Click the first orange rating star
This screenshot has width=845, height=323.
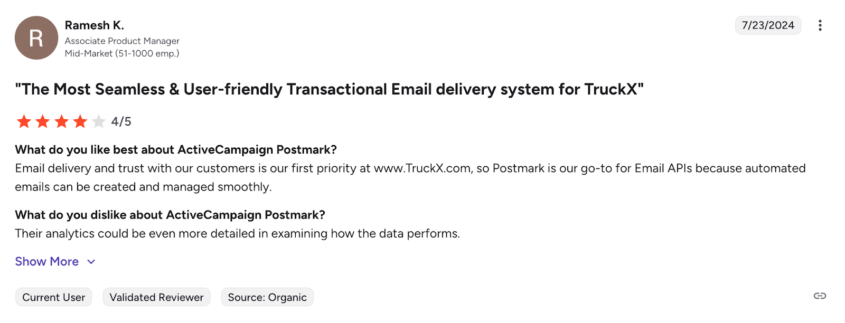tap(24, 122)
